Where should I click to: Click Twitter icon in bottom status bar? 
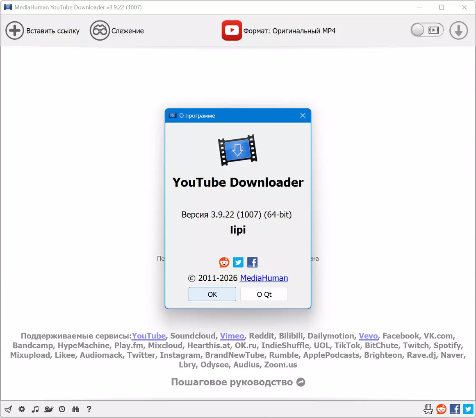[x=468, y=409]
